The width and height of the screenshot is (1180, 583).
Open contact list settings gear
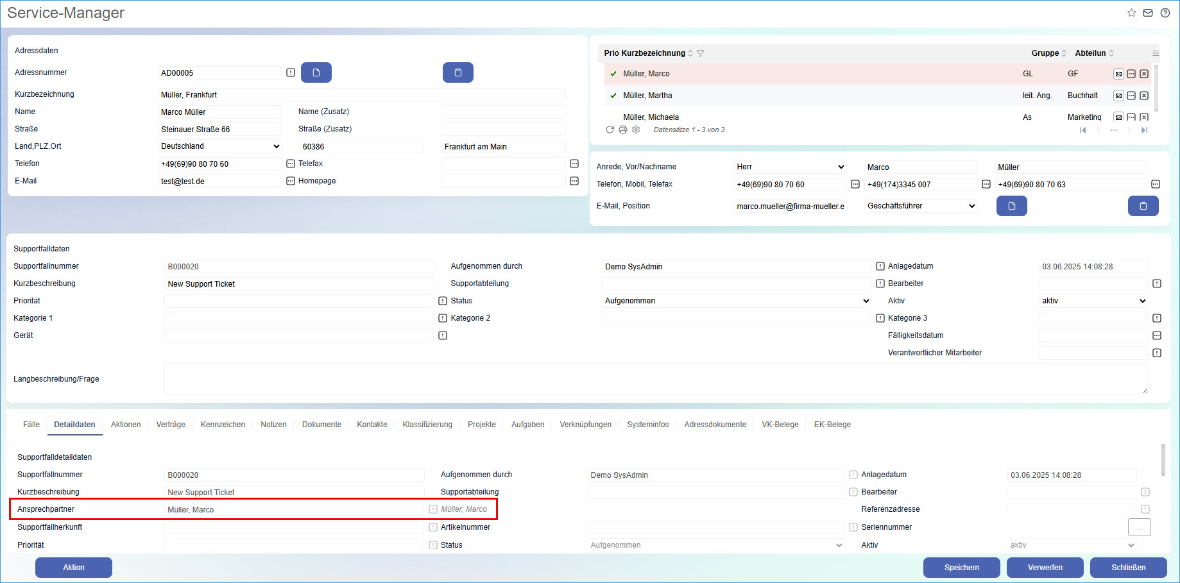pos(636,130)
